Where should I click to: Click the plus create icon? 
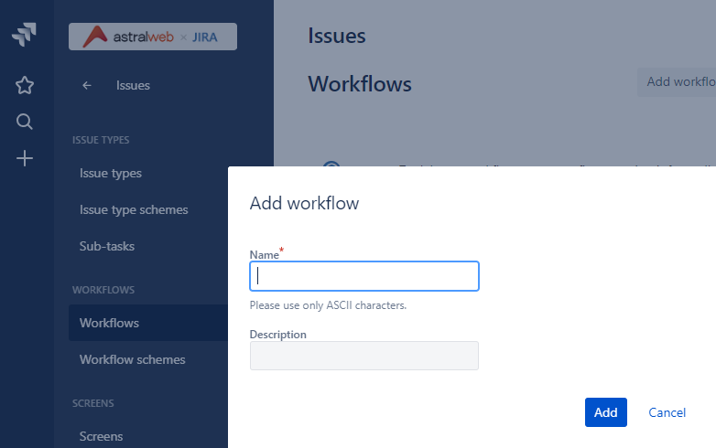pyautogui.click(x=24, y=158)
